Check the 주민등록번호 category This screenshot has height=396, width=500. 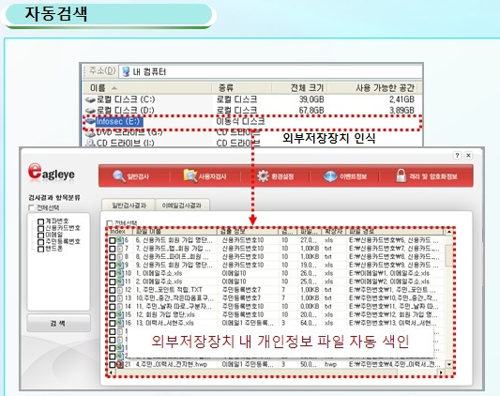coord(40,242)
